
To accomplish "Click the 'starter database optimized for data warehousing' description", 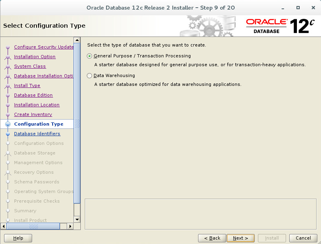I will (x=168, y=84).
